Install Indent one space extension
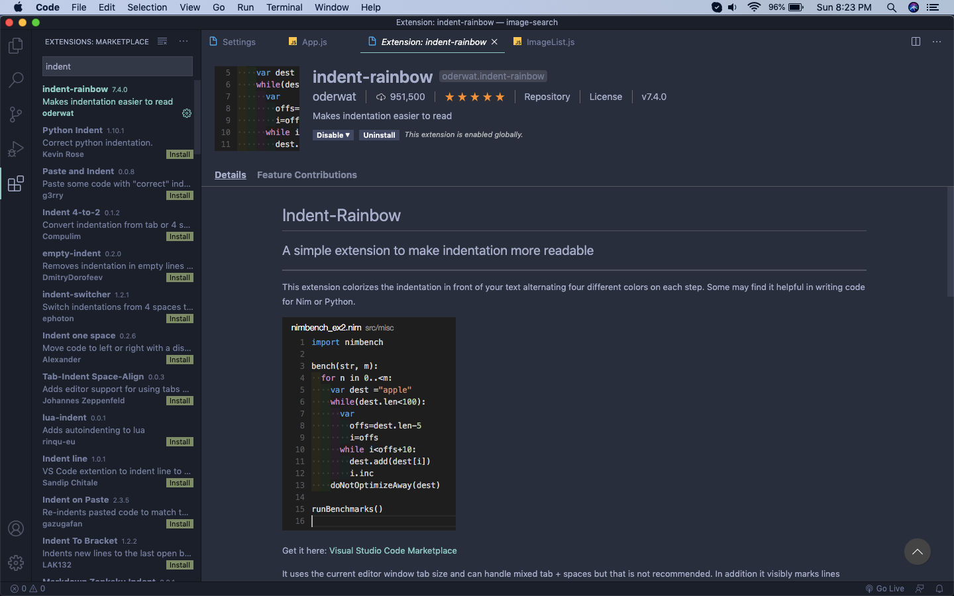Image resolution: width=954 pixels, height=596 pixels. click(x=180, y=360)
